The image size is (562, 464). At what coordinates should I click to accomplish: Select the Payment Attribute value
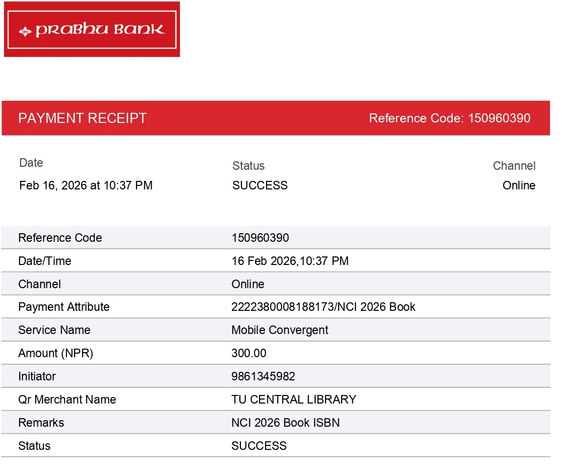tap(323, 307)
